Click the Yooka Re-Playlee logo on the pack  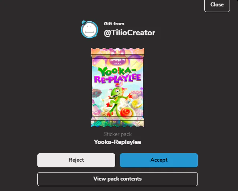click(118, 75)
